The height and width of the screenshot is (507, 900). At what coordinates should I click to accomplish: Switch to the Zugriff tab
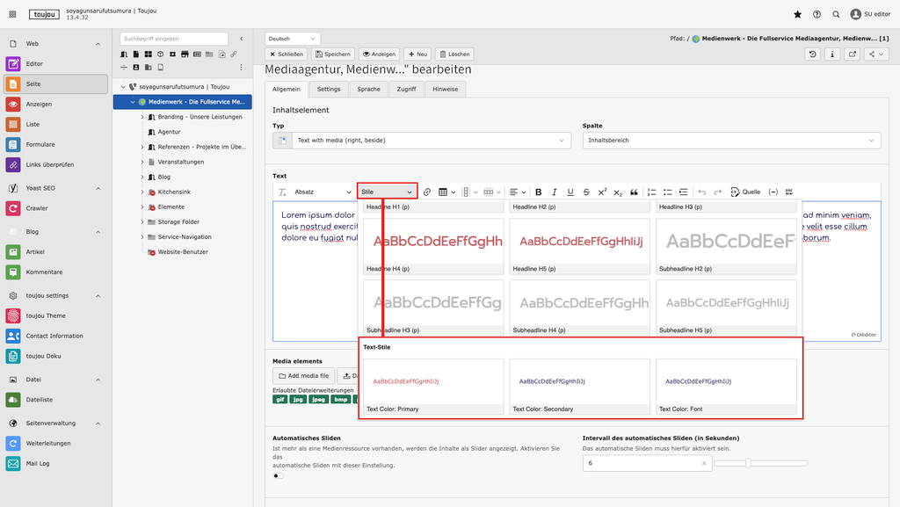click(406, 90)
